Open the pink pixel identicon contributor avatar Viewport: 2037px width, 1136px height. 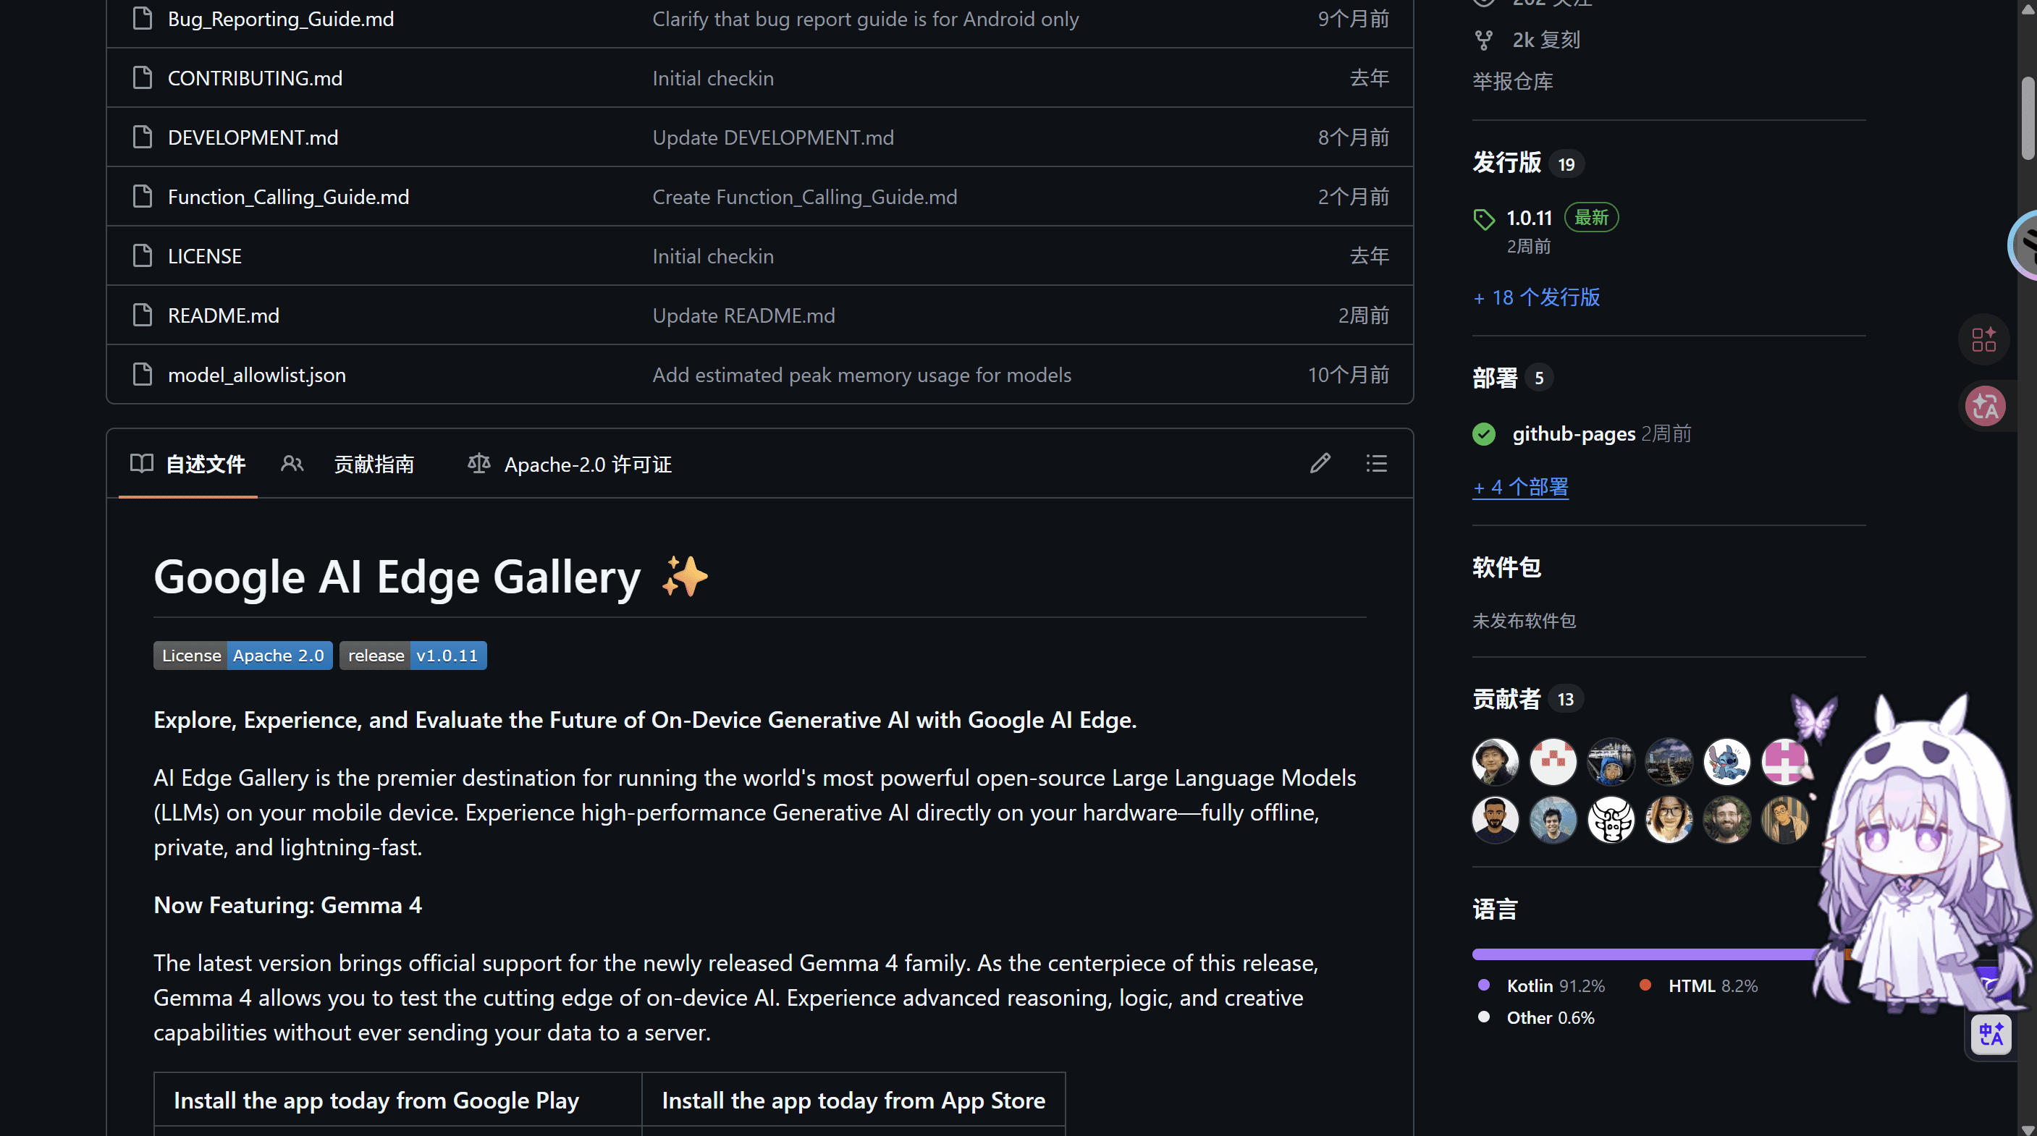[1785, 762]
